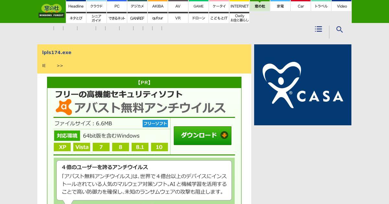This screenshot has width=389, height=204.
Task: Open the Owlly お金と暮らし tab
Action: point(239,17)
